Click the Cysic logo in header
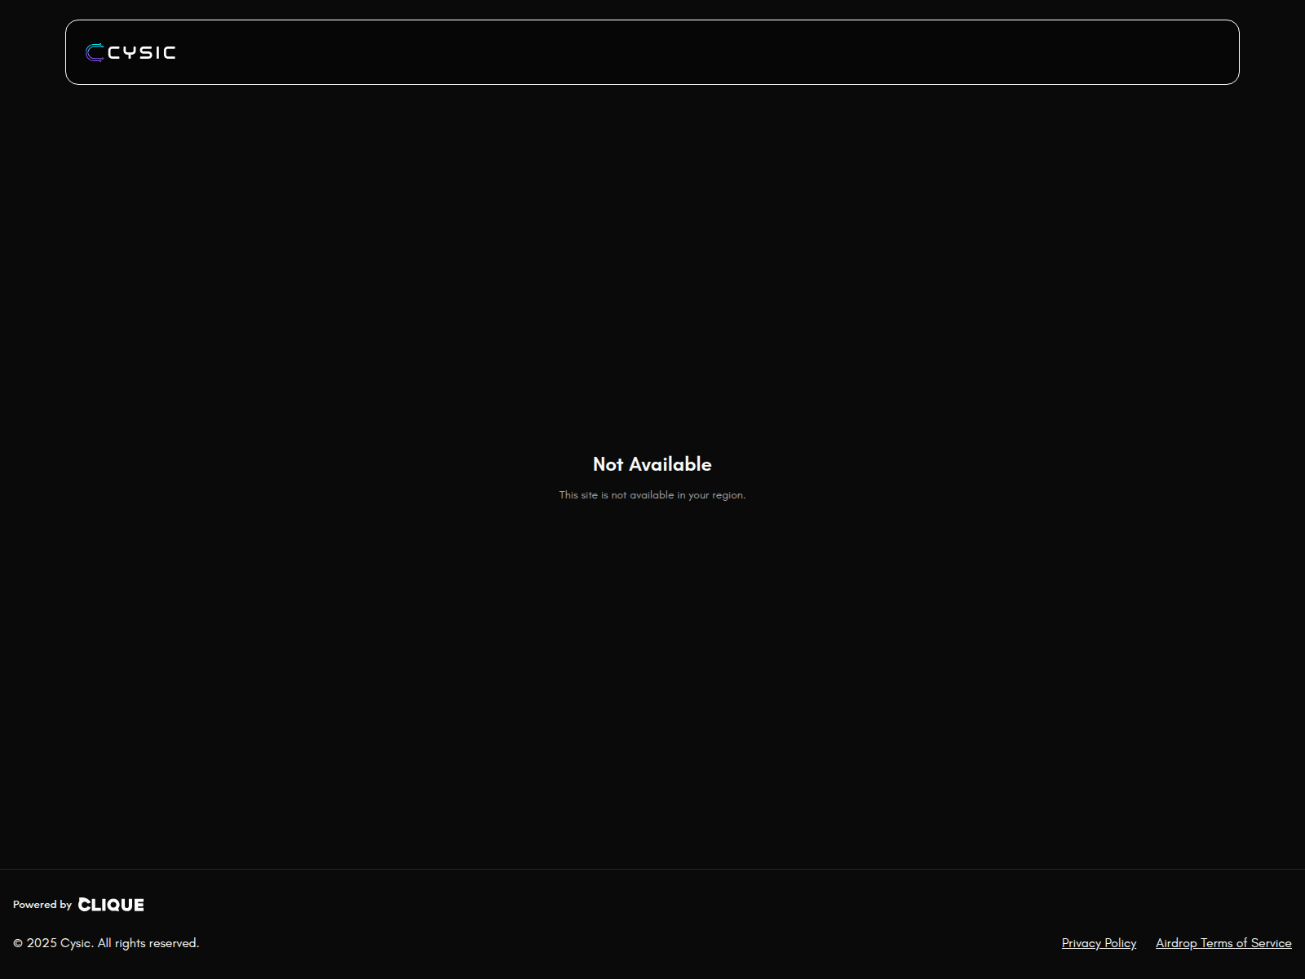The image size is (1305, 979). click(x=130, y=52)
